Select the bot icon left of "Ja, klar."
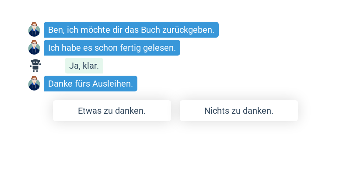The width and height of the screenshot is (350, 175). (x=35, y=66)
